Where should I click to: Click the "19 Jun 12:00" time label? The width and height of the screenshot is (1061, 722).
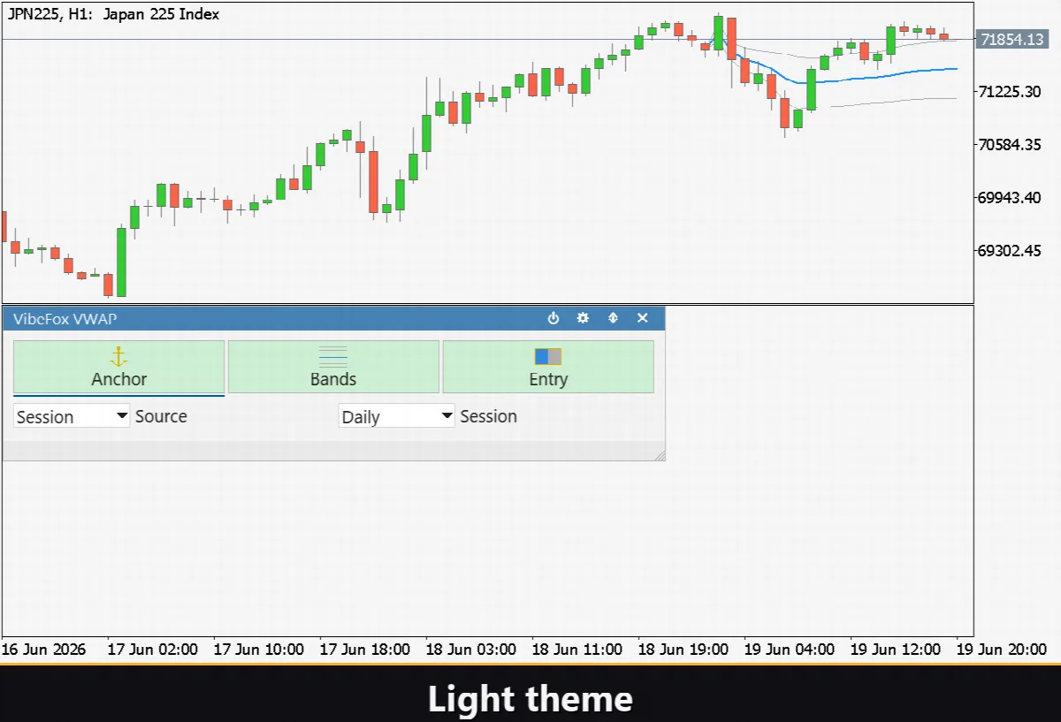[895, 649]
